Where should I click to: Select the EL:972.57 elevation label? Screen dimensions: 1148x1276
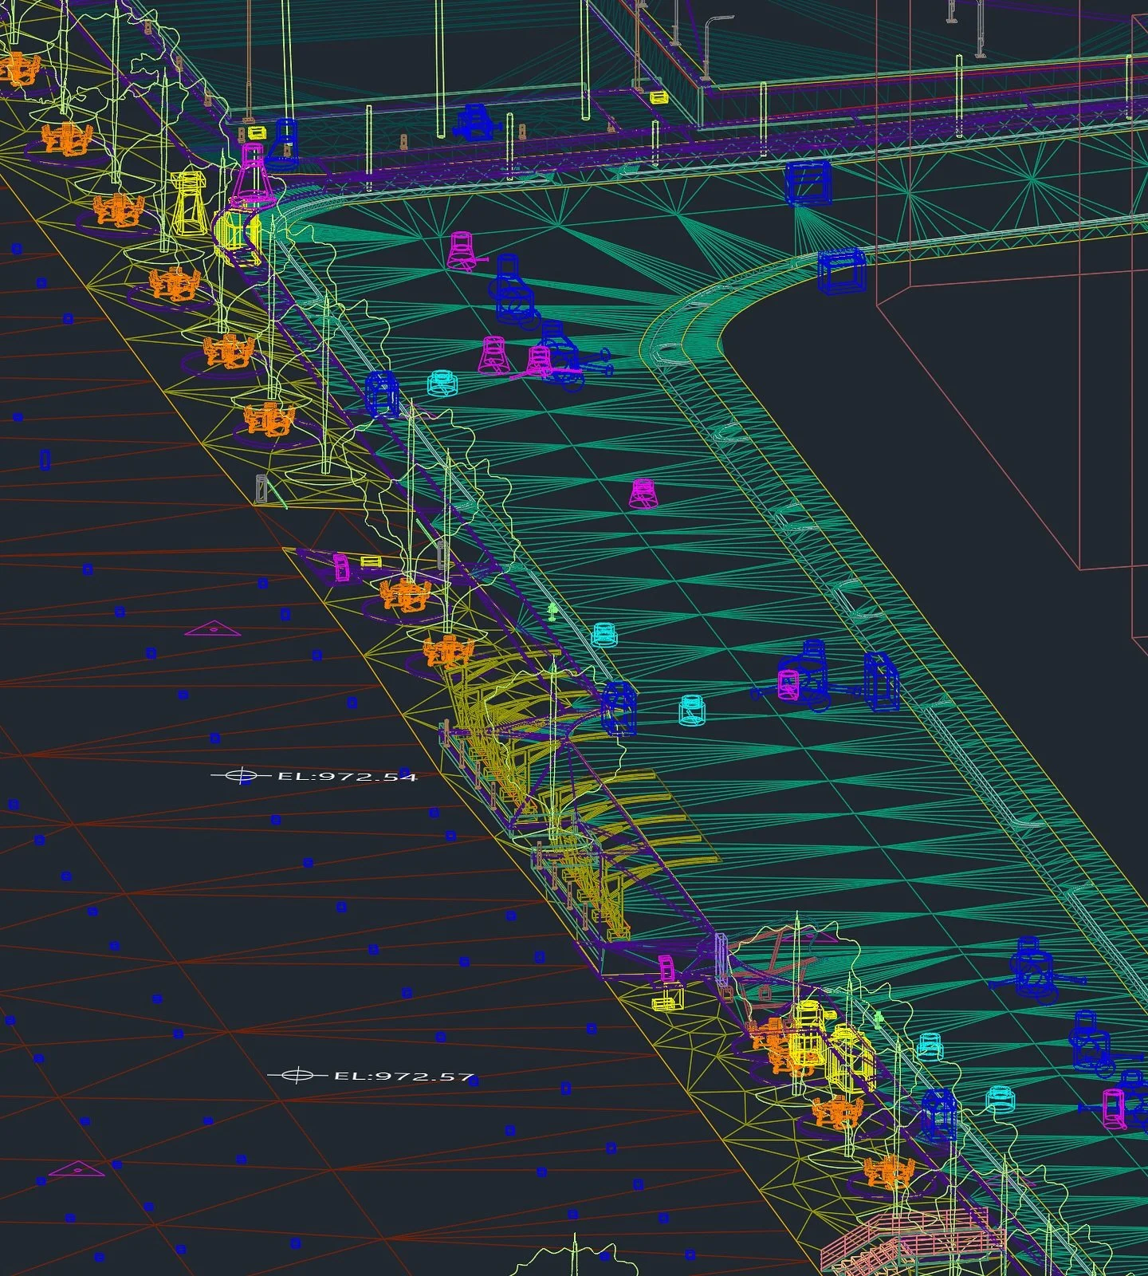[404, 1076]
